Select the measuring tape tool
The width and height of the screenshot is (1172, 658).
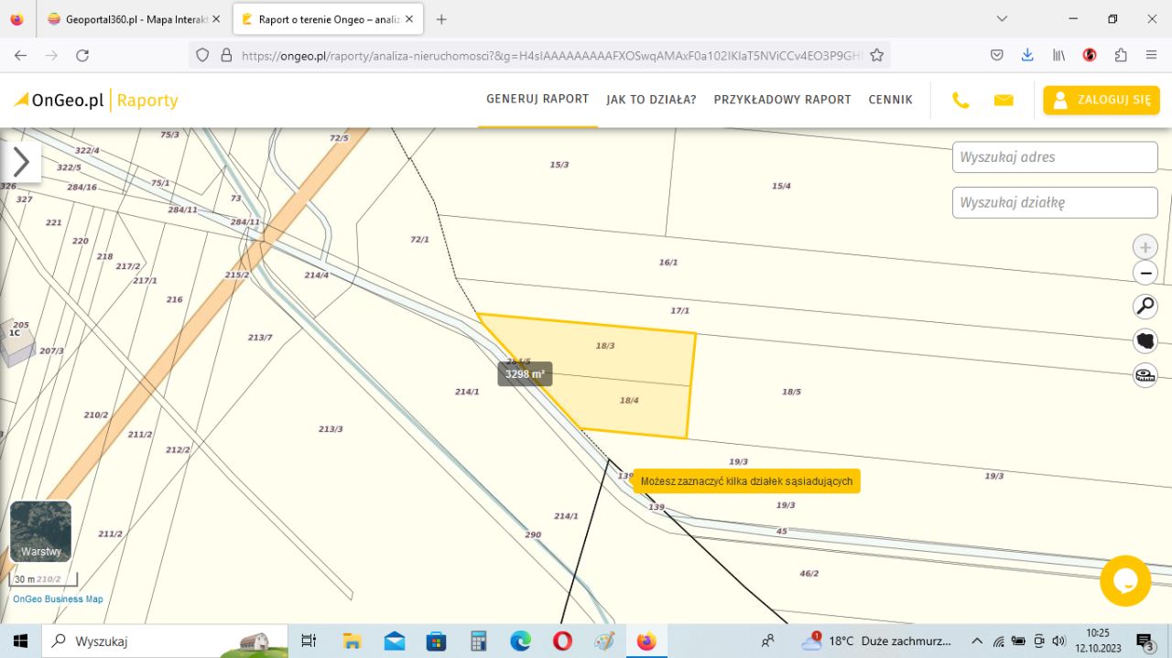(x=1145, y=375)
